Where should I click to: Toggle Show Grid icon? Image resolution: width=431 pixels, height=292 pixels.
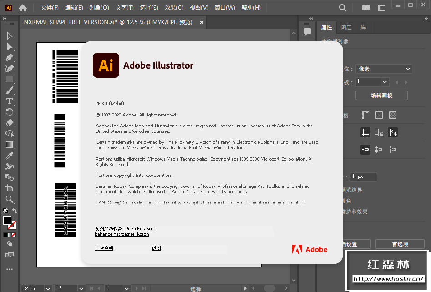point(379,115)
